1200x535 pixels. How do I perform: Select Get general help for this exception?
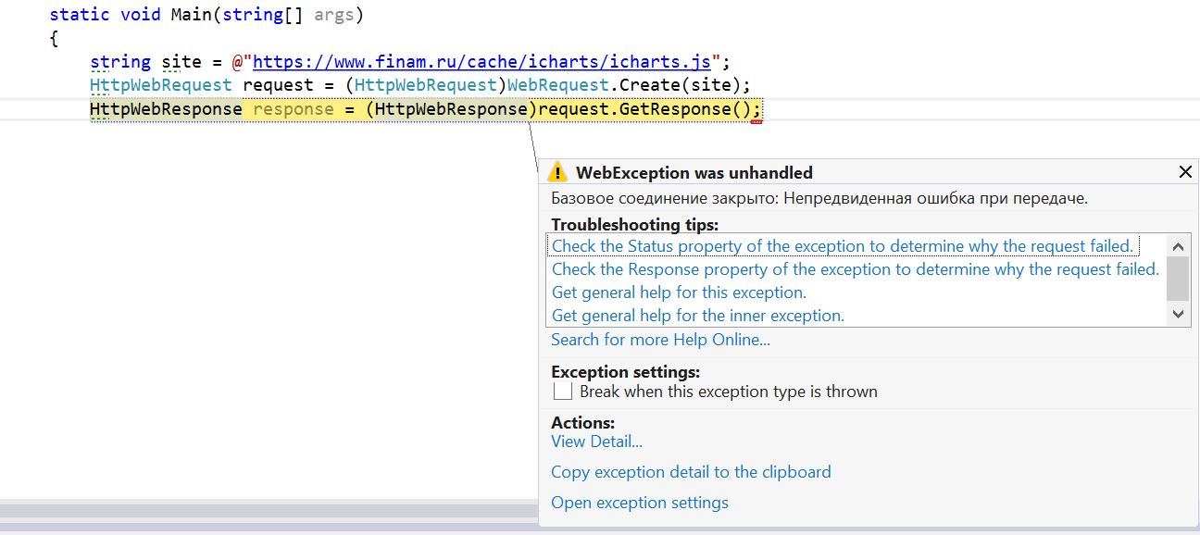point(679,292)
